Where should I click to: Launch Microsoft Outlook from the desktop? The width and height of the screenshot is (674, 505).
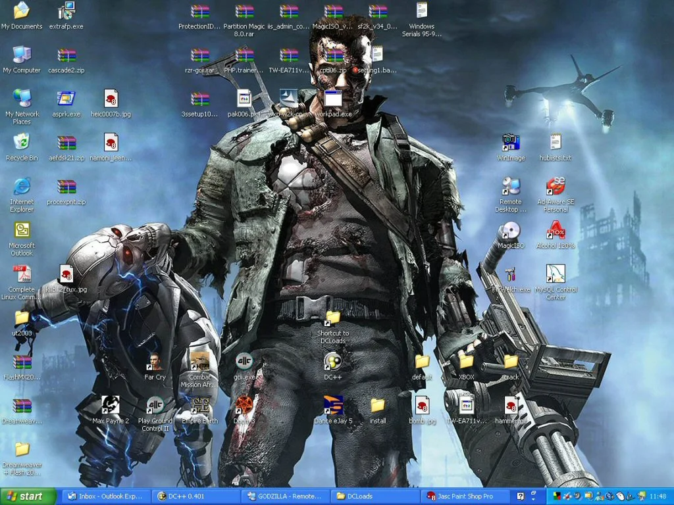coord(22,231)
